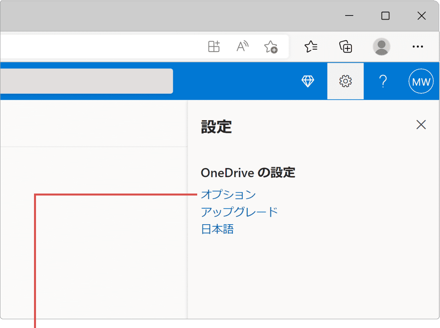The height and width of the screenshot is (328, 440).
Task: Close the 設定 settings panel
Action: click(421, 124)
